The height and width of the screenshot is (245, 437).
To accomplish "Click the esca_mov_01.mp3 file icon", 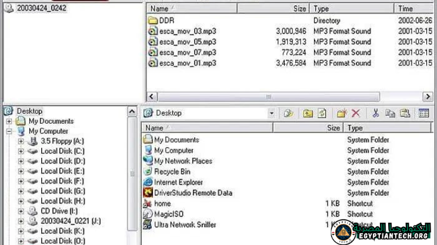I will [x=153, y=63].
